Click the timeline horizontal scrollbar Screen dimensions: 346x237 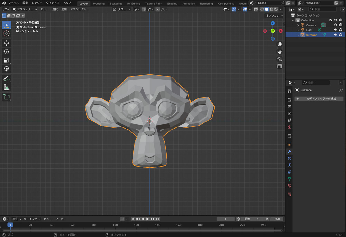click(142, 230)
